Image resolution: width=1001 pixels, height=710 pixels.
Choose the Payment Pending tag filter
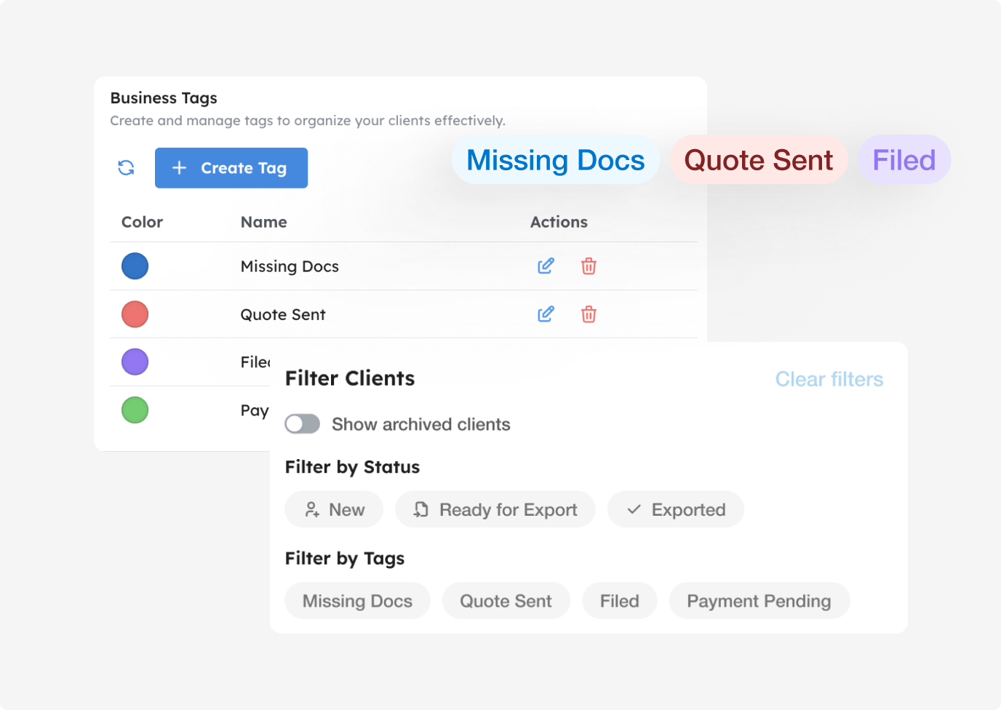tap(759, 601)
